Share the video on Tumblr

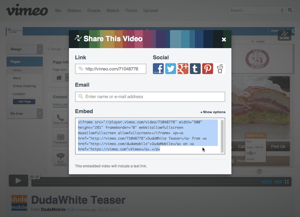(x=195, y=69)
